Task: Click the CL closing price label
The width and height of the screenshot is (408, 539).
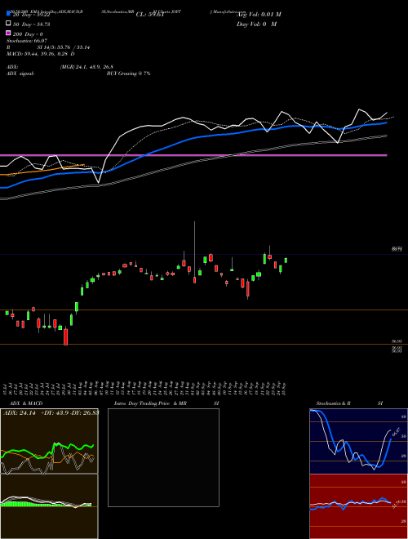Action: [x=150, y=15]
